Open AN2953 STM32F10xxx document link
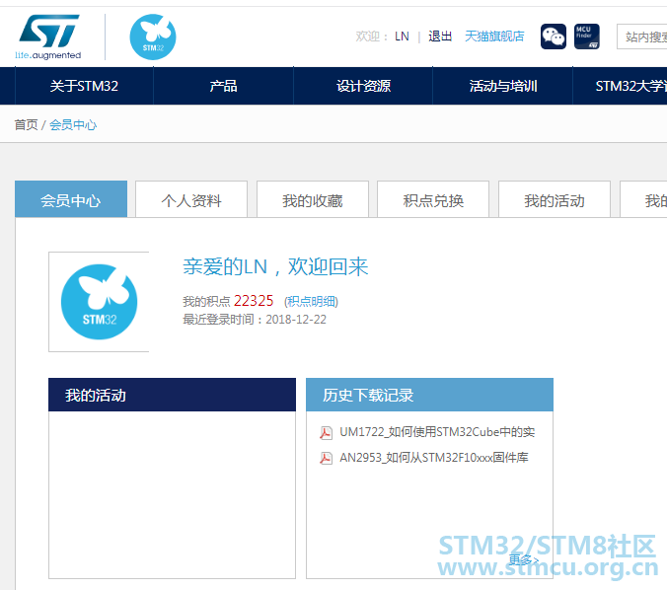Screen dimensions: 667x590 click(434, 458)
